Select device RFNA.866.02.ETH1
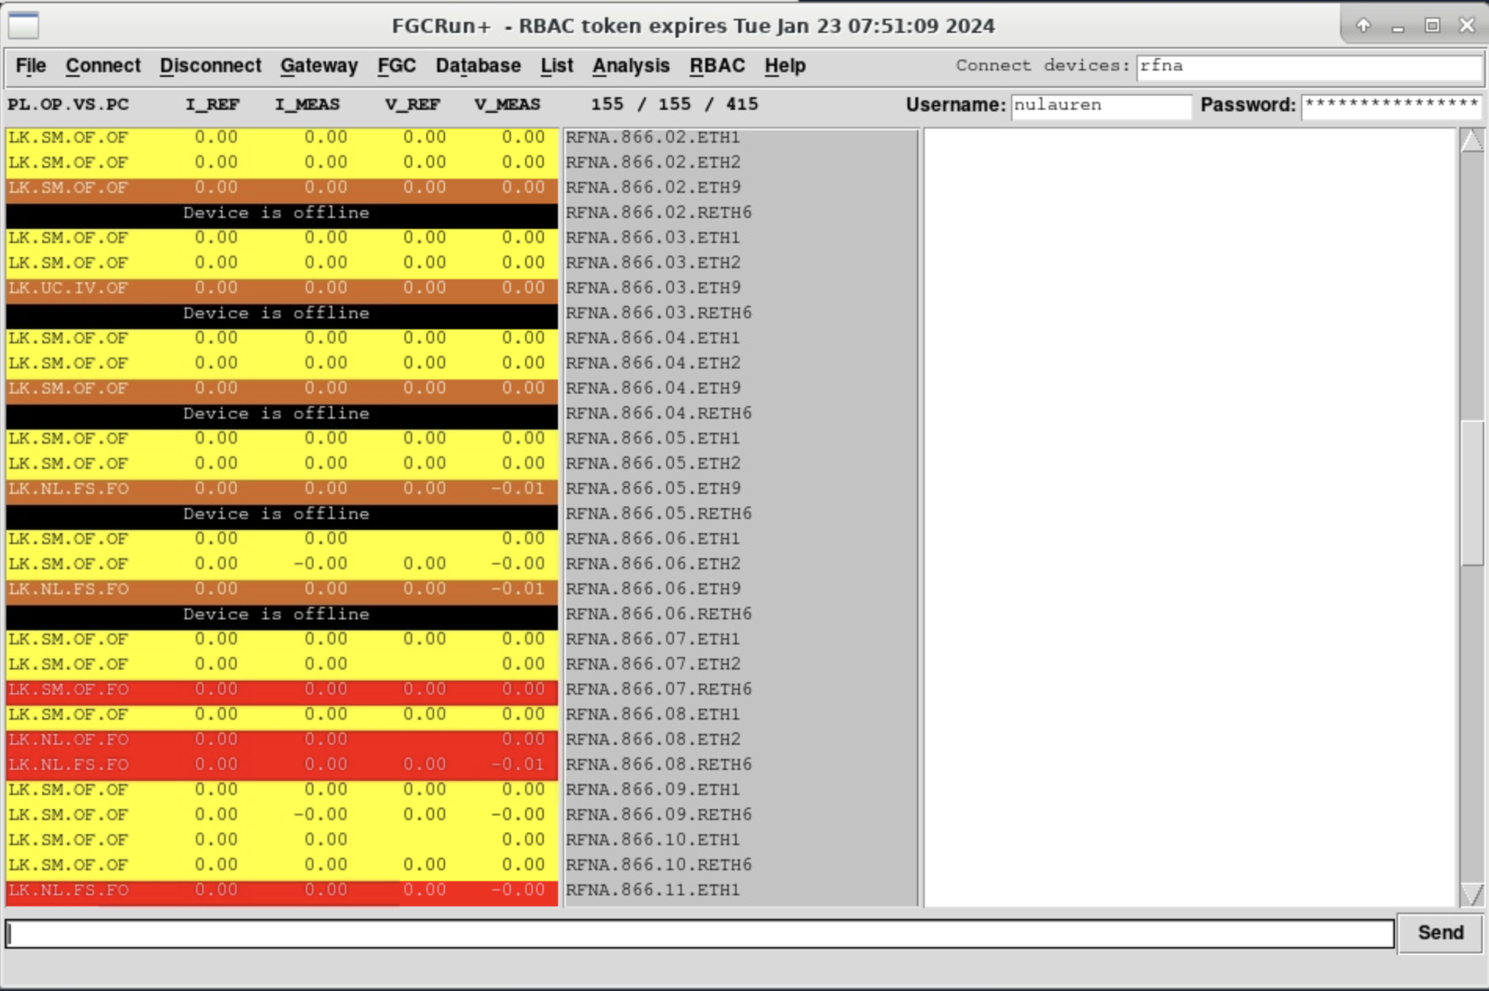The height and width of the screenshot is (991, 1489). click(653, 137)
